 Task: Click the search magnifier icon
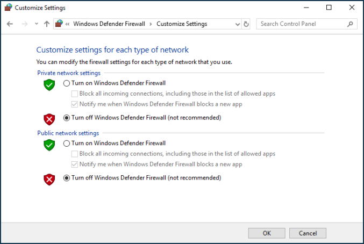[x=350, y=24]
